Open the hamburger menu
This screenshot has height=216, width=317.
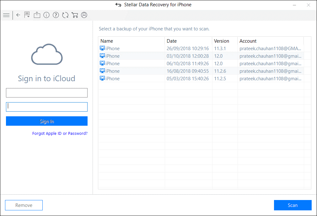click(6, 15)
